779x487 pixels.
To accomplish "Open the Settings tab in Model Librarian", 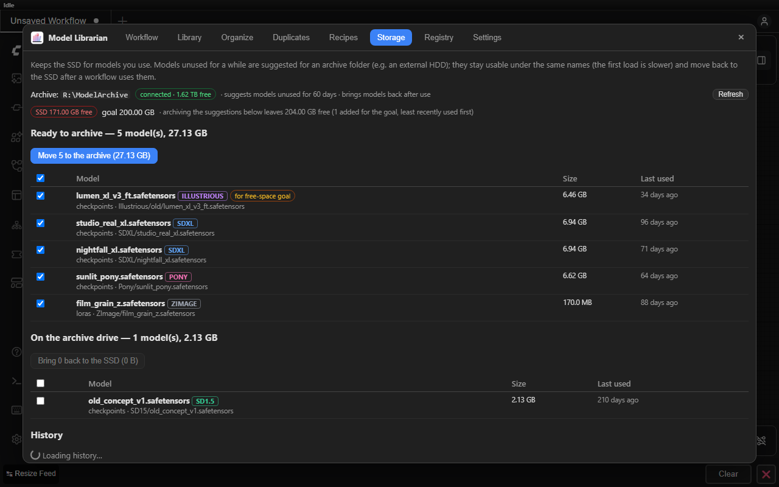I will (x=487, y=38).
